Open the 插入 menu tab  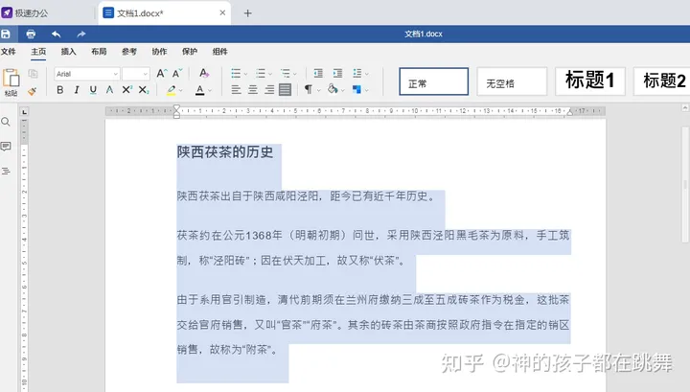point(68,52)
